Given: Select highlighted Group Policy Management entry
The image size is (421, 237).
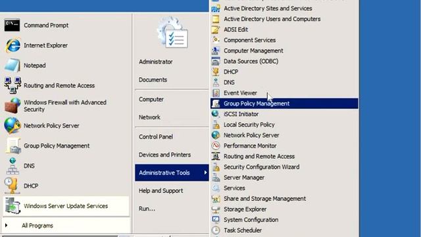Looking at the screenshot, I should [x=284, y=103].
